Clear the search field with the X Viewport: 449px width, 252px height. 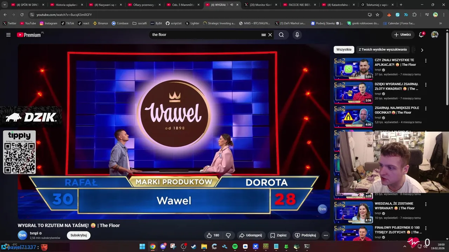270,35
